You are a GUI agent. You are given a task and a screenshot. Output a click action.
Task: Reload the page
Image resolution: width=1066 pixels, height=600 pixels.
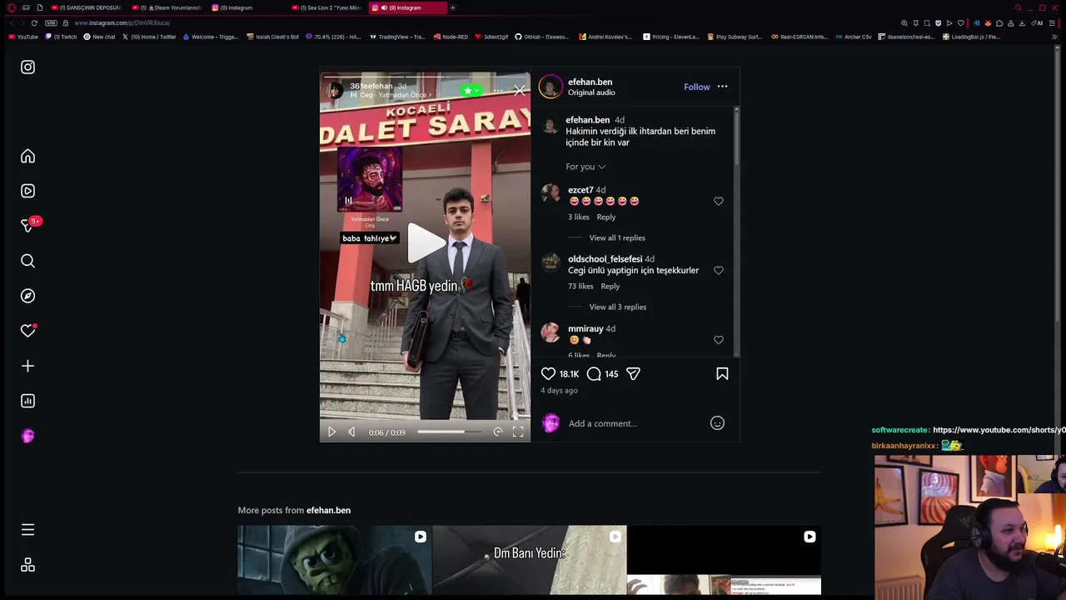pyautogui.click(x=34, y=22)
